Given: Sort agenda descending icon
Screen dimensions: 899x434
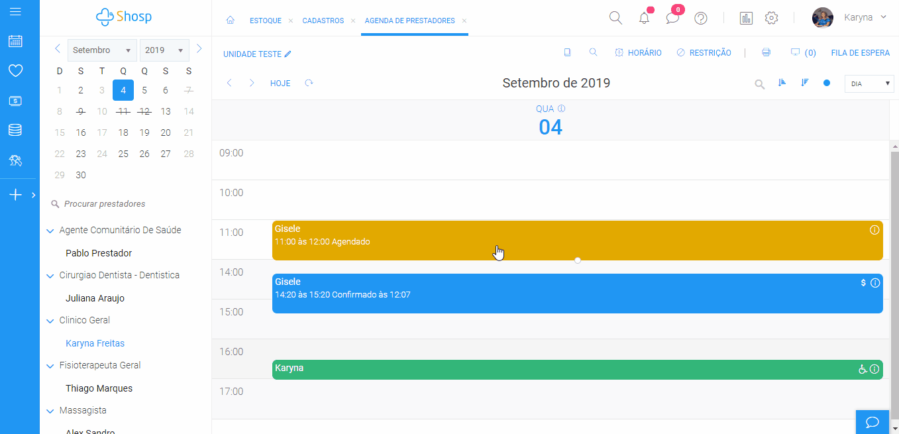Looking at the screenshot, I should click(x=805, y=83).
